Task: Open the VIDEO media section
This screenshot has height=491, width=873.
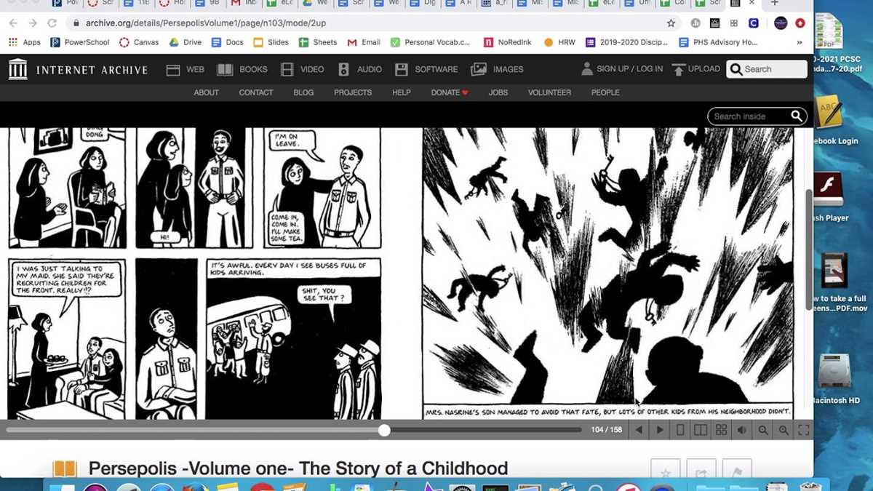Action: [x=303, y=69]
